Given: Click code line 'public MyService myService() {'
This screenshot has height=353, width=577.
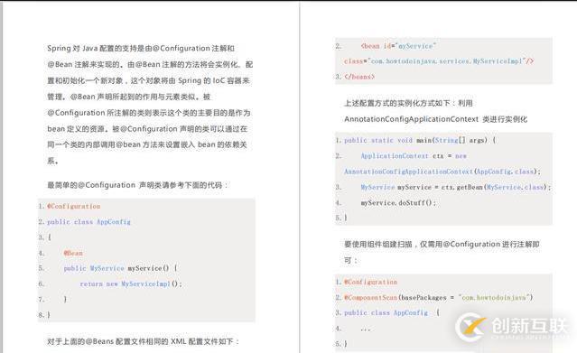Looking at the screenshot, I should (120, 268).
